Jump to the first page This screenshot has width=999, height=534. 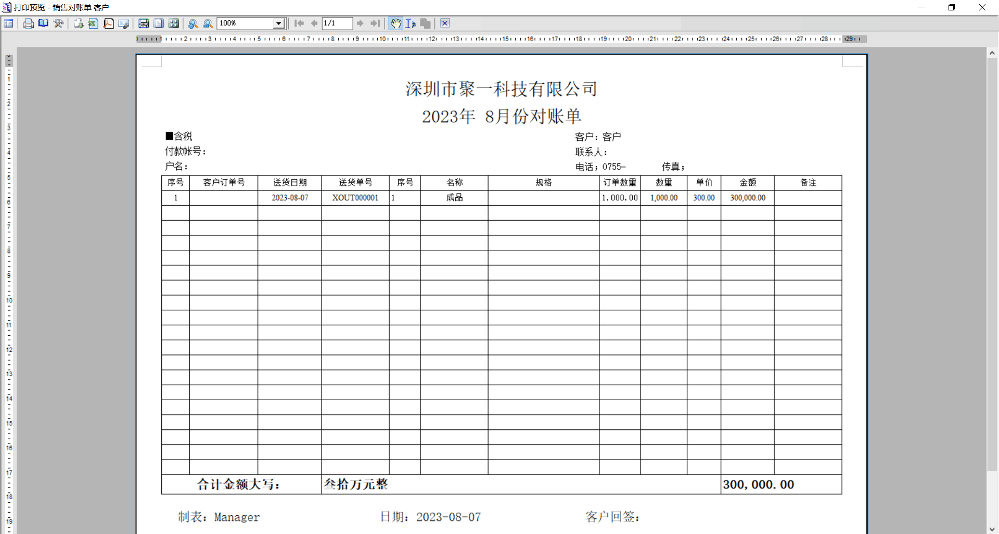299,23
